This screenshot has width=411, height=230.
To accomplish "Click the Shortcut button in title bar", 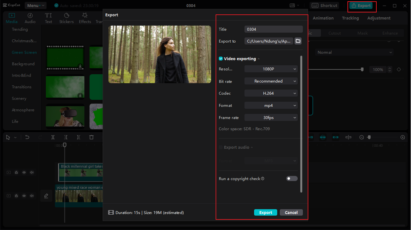I will 325,5.
